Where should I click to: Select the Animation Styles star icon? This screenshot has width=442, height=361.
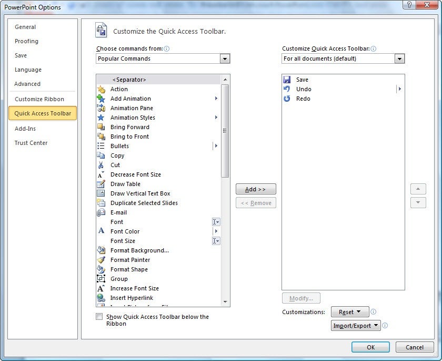pos(101,118)
